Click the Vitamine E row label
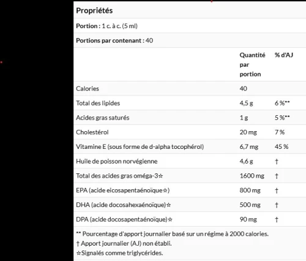This screenshot has width=306, height=261. coord(140,146)
